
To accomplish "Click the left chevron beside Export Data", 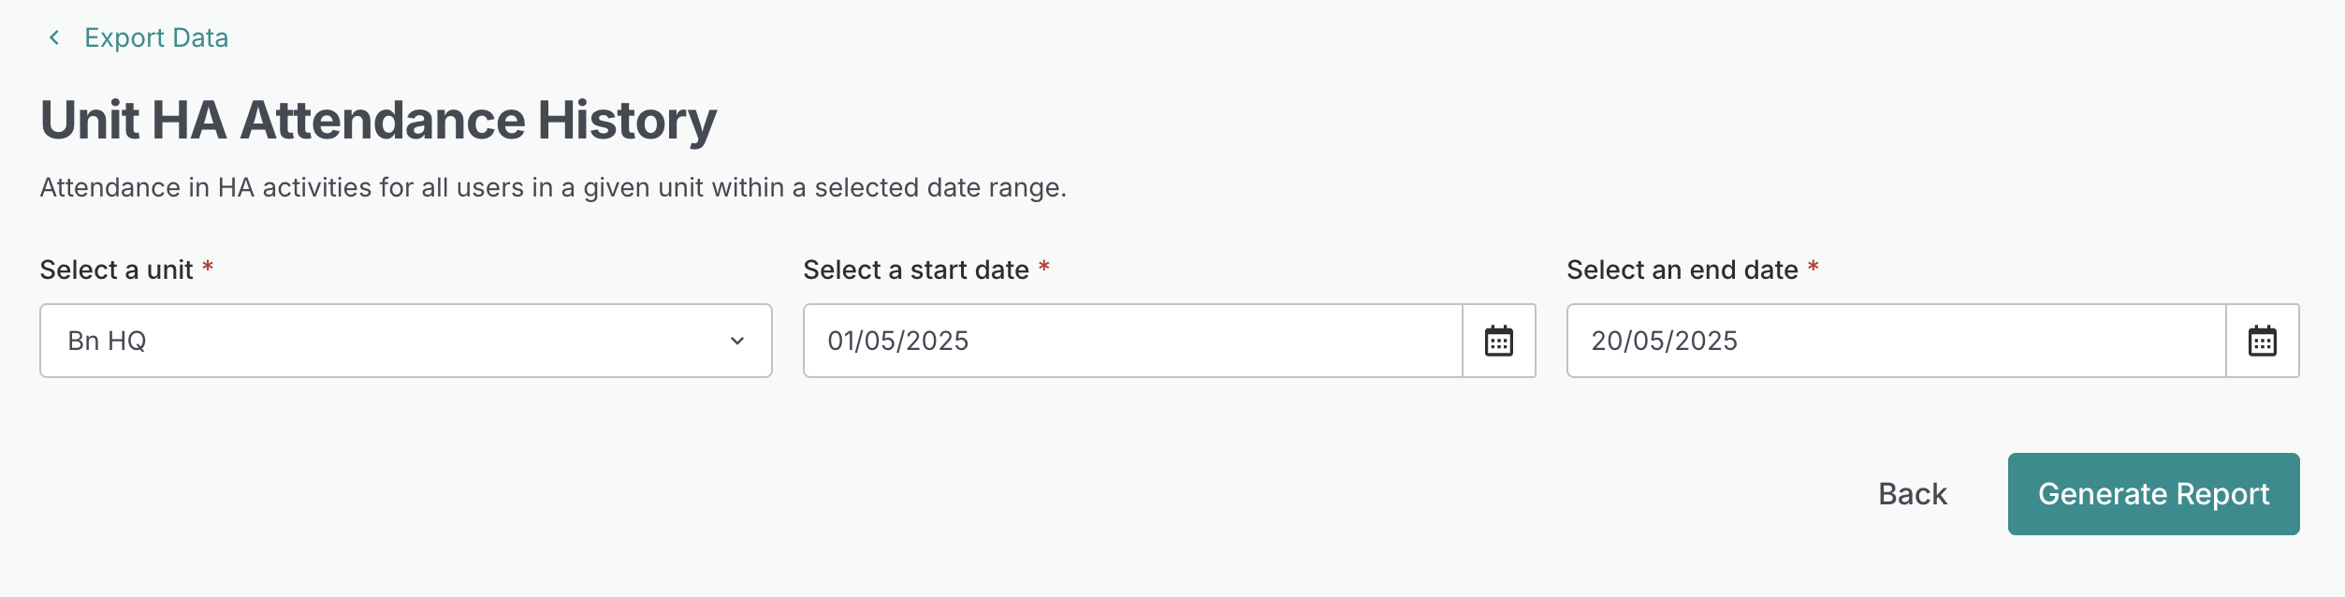I will 54,37.
